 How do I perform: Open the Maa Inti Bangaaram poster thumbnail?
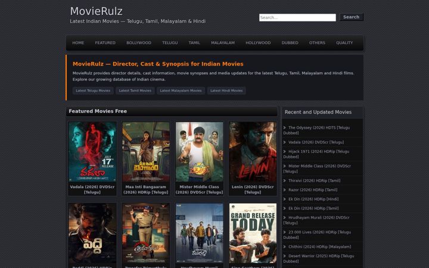146,152
